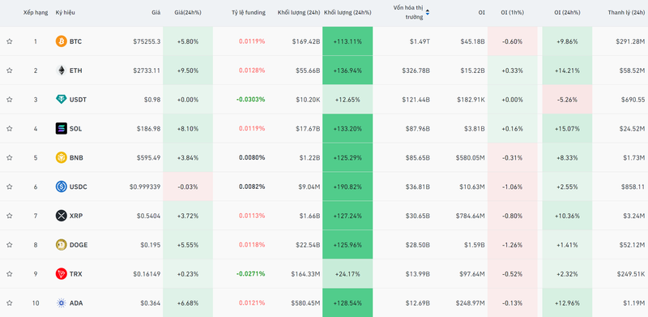The image size is (648, 317).
Task: Click the Ethereum logo icon
Action: (62, 71)
